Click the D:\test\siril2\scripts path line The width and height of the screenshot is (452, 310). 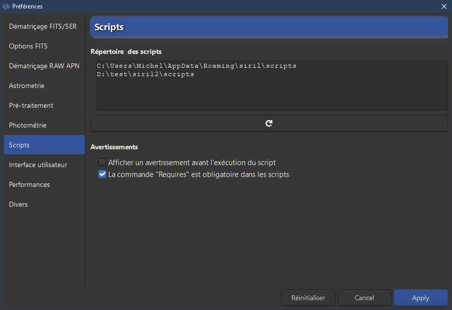145,74
